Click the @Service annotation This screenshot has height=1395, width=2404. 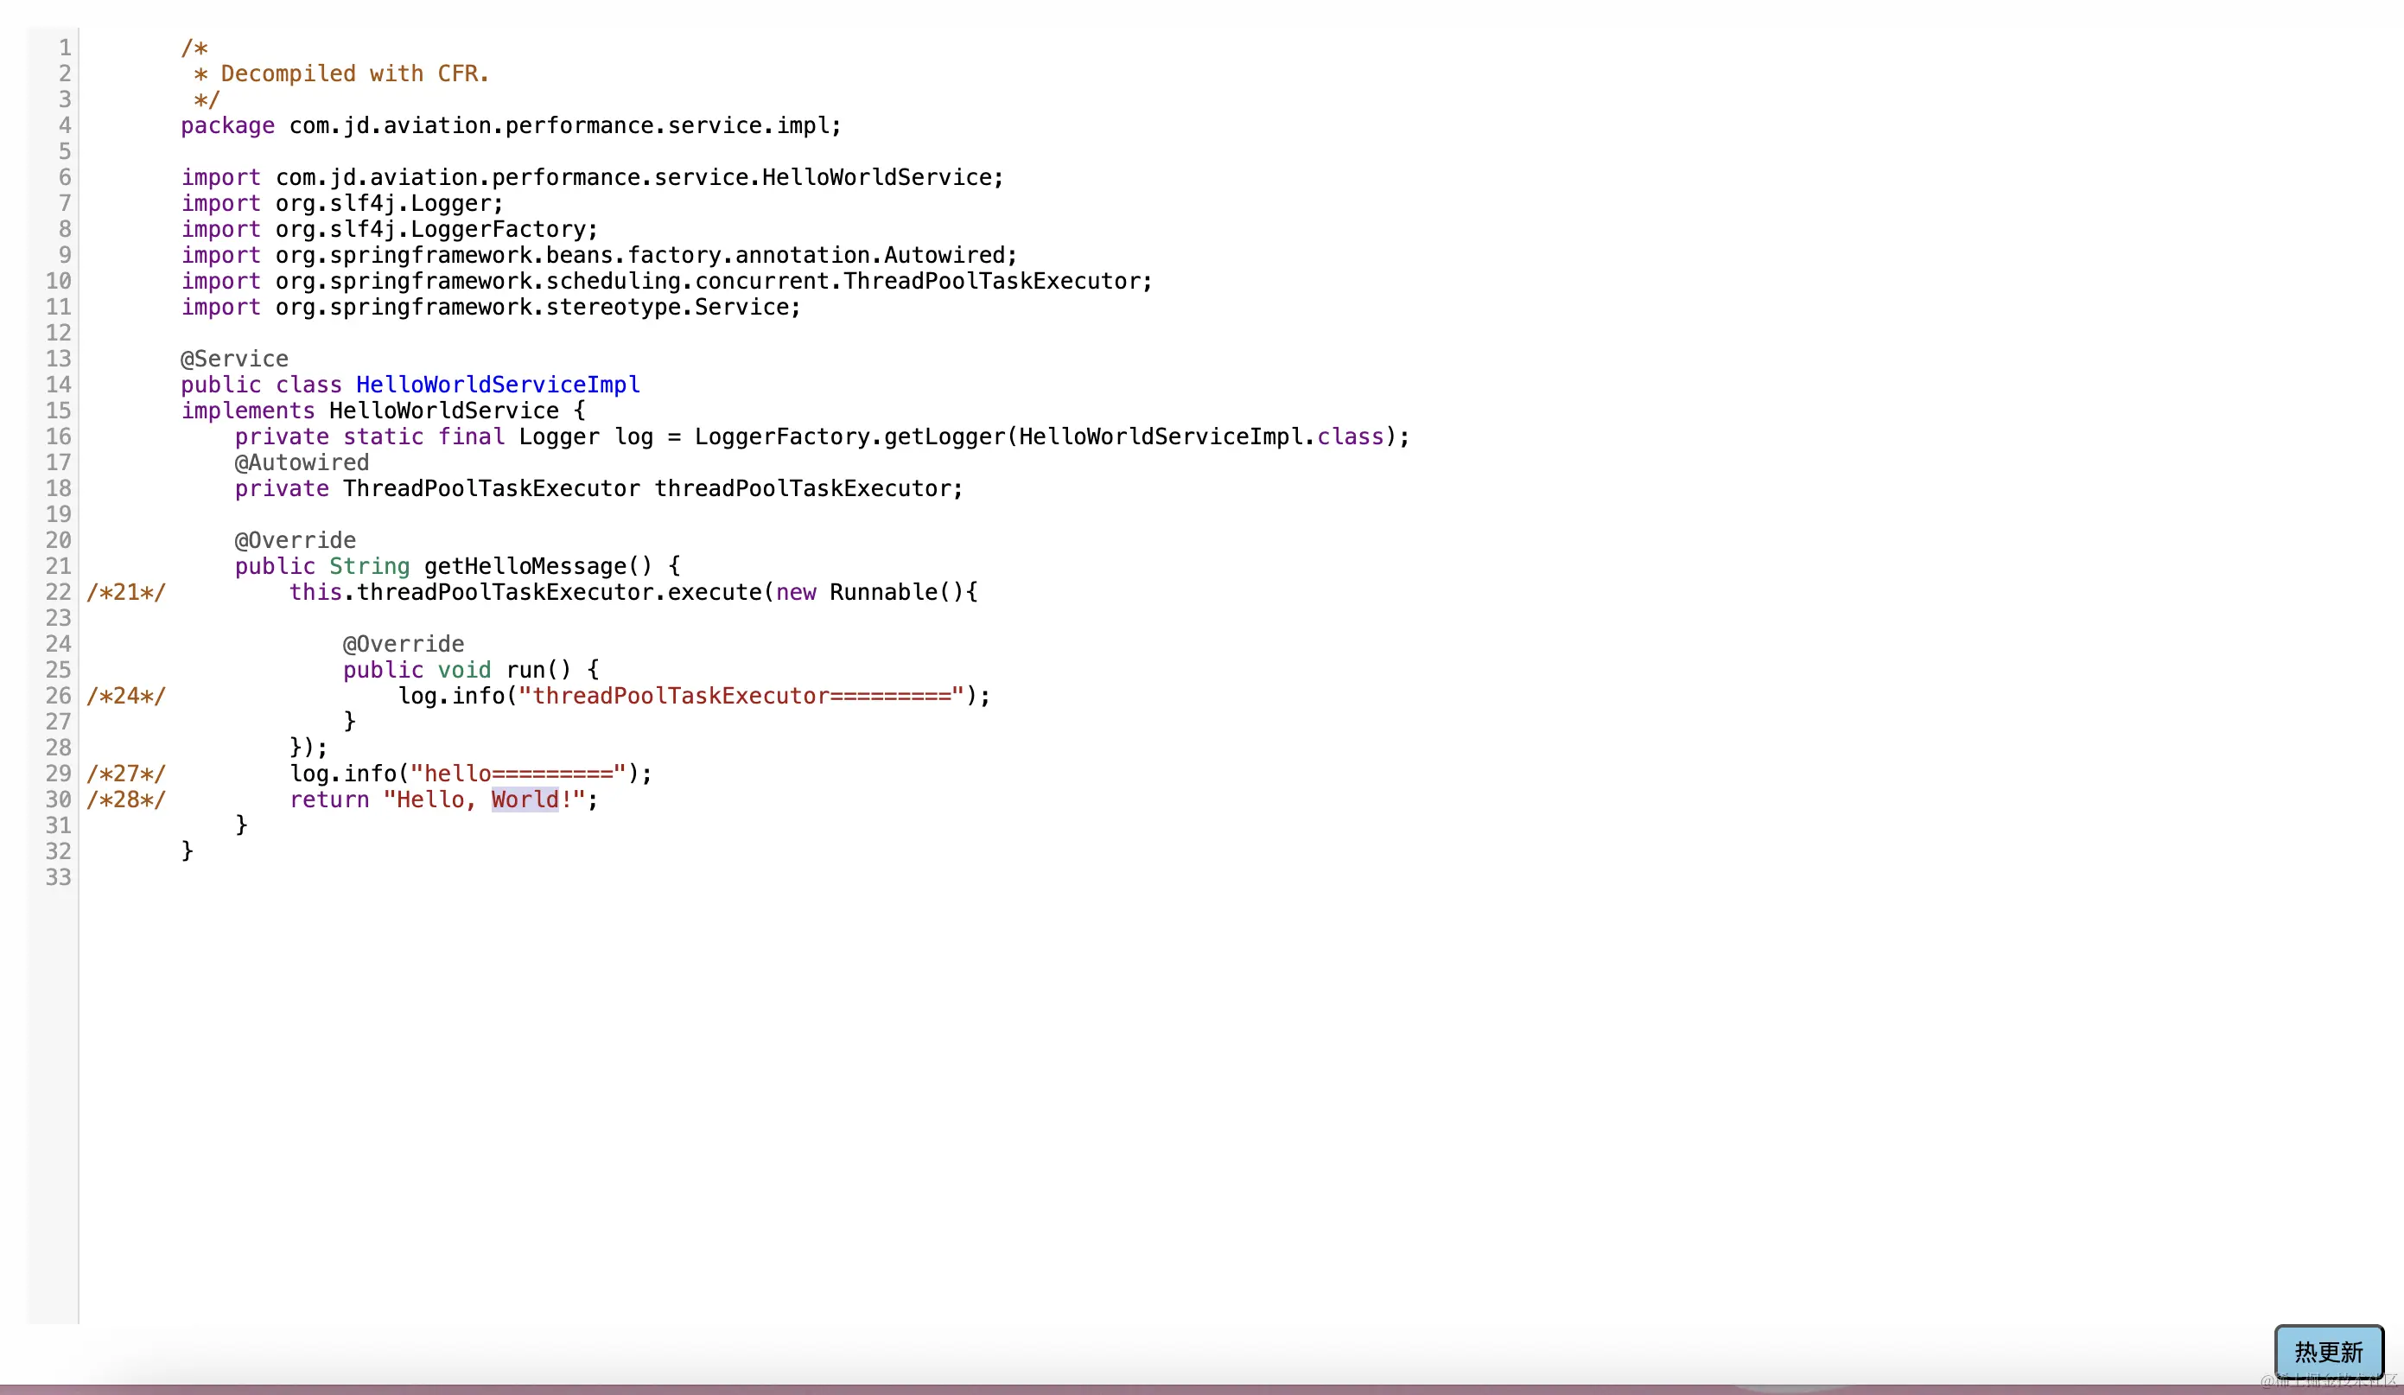click(x=235, y=359)
